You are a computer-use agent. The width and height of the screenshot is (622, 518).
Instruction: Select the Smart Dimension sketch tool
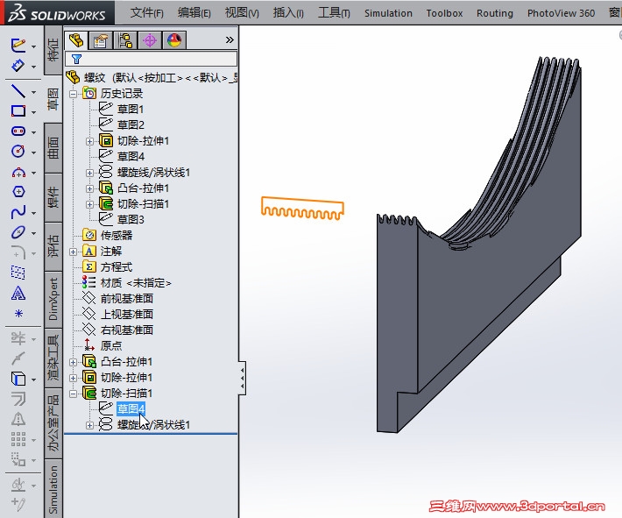[x=18, y=66]
